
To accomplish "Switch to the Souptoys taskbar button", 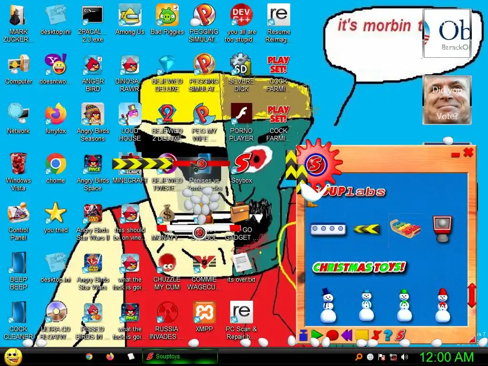I will point(180,356).
